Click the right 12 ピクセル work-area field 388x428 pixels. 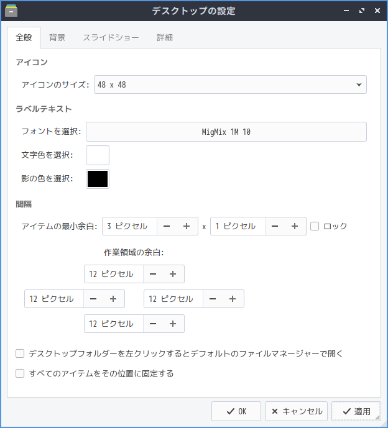pyautogui.click(x=173, y=299)
